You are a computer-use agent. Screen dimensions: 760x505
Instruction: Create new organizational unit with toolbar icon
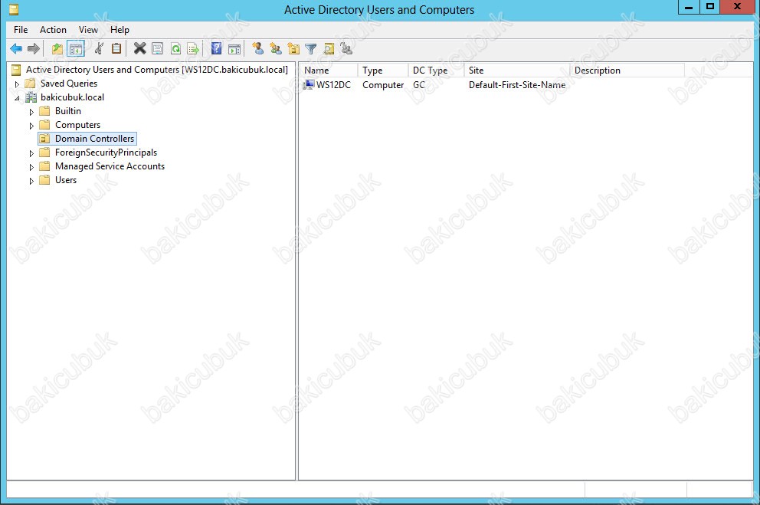pos(293,48)
